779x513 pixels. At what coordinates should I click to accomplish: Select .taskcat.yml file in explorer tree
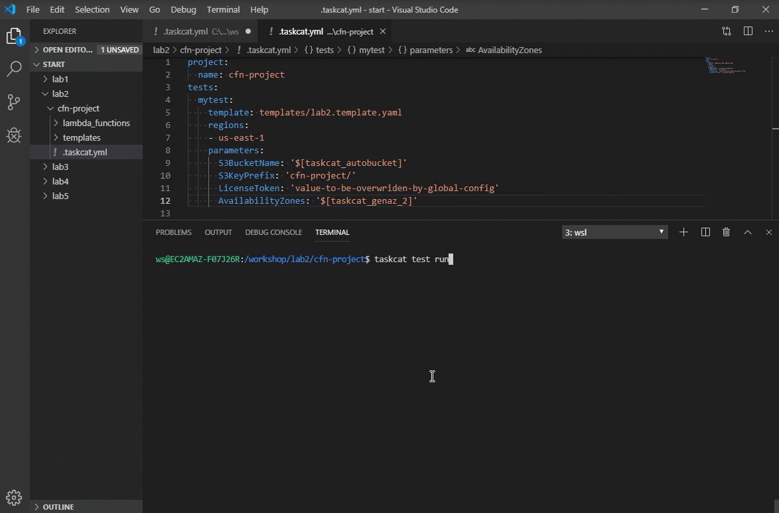point(86,152)
